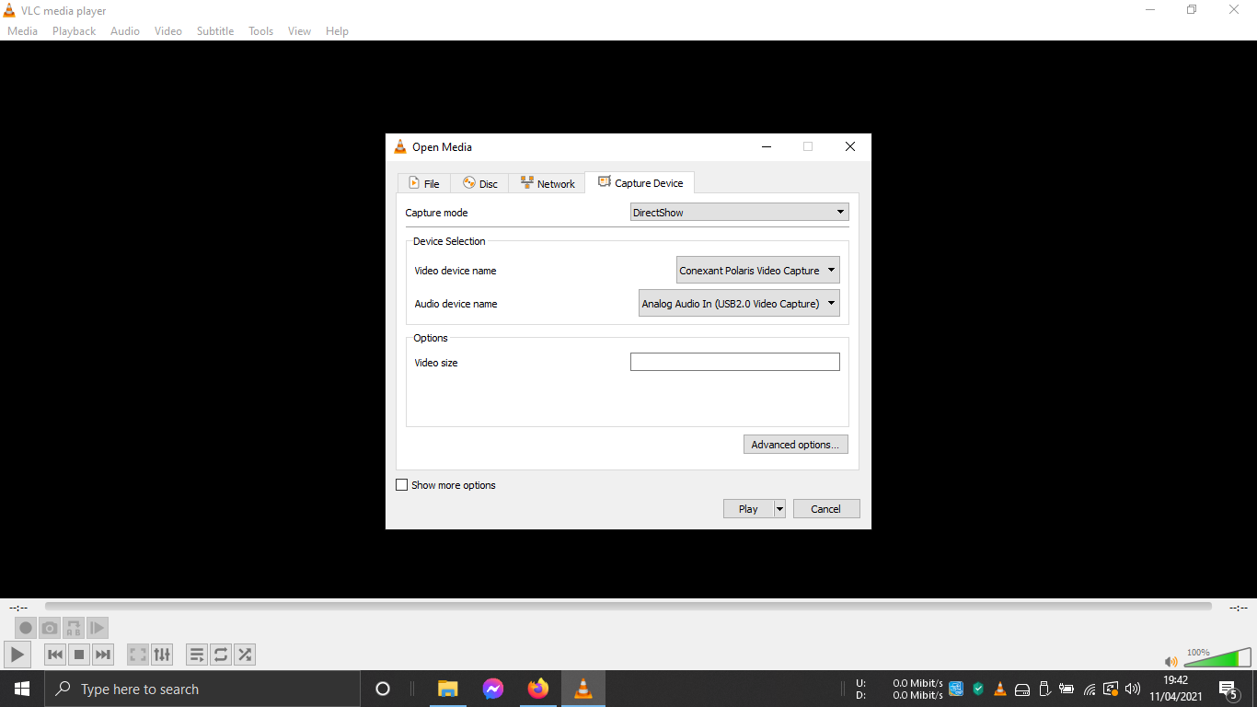The image size is (1257, 707).
Task: Adjust the volume slider at 100%
Action: coord(1217,657)
